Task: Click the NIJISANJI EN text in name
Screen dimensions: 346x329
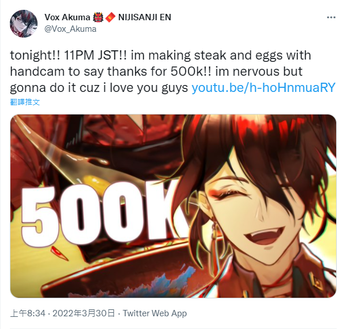Action: click(145, 17)
